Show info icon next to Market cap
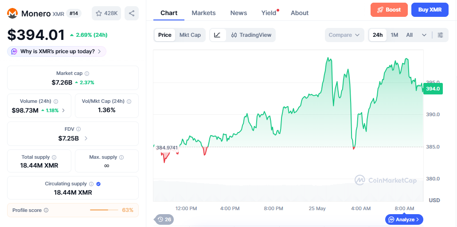Image resolution: width=457 pixels, height=227 pixels. pyautogui.click(x=87, y=74)
